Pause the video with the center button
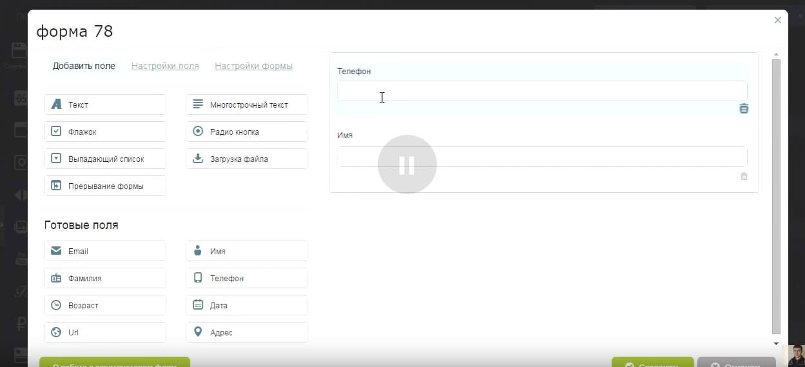Screen dimensions: 805x367 (x=407, y=165)
